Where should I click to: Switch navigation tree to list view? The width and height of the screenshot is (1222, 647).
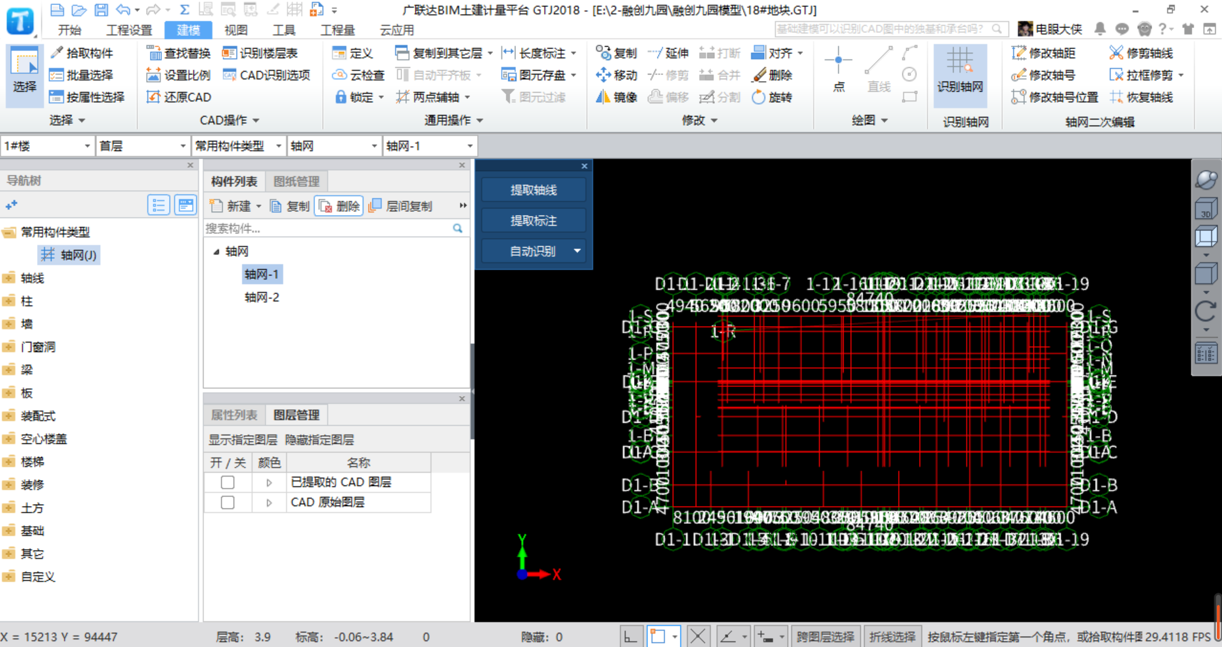(x=158, y=205)
